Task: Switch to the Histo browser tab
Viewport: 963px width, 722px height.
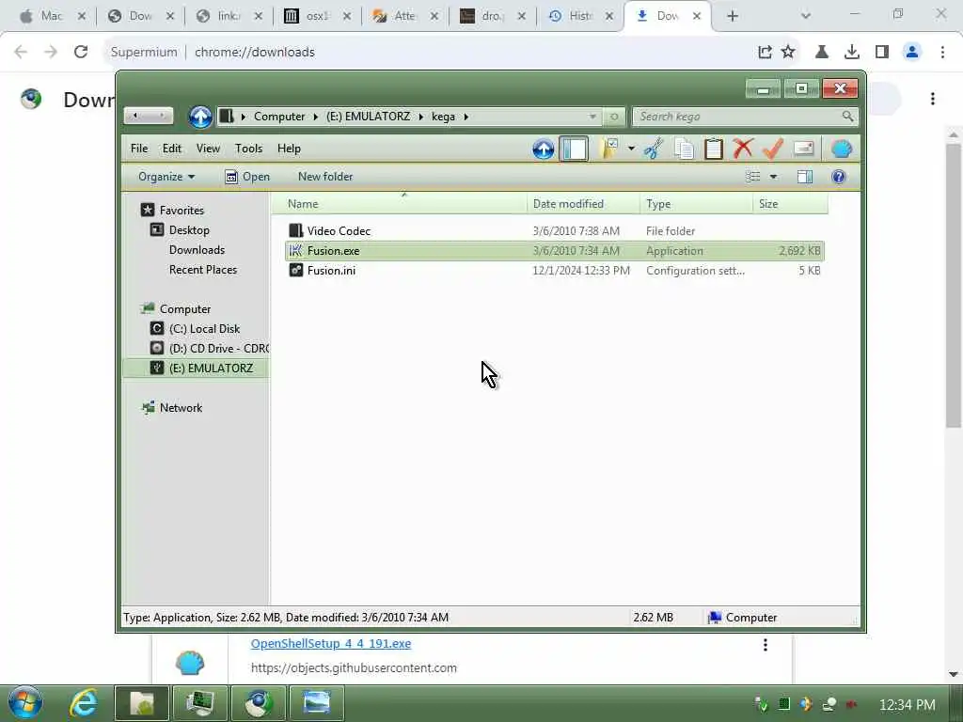Action: [579, 16]
